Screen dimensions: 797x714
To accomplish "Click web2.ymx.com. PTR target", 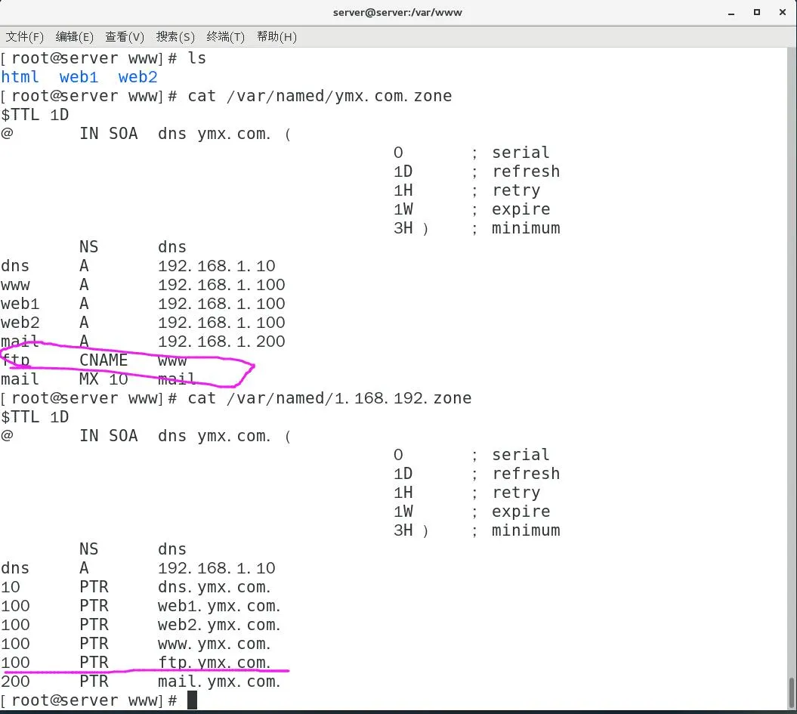I will coord(219,625).
